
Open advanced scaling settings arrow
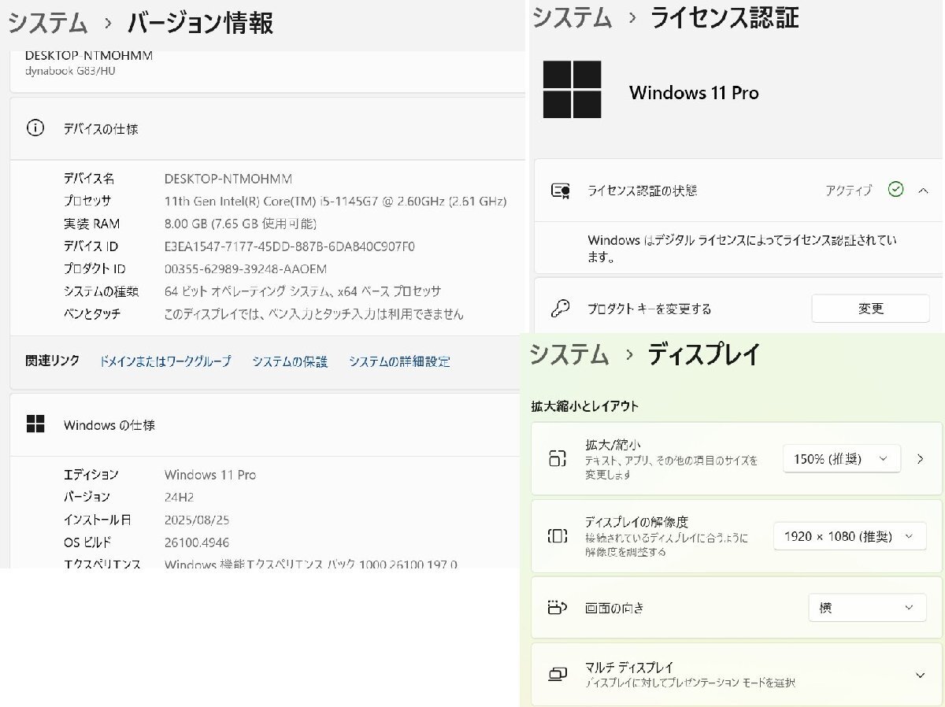pyautogui.click(x=920, y=458)
